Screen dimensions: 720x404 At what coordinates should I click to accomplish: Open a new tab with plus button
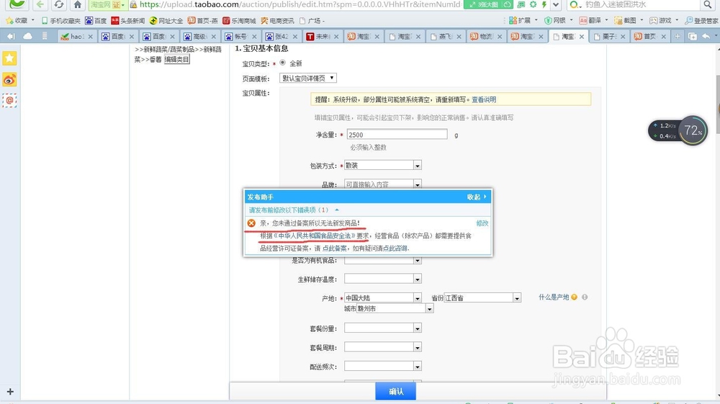coord(678,36)
